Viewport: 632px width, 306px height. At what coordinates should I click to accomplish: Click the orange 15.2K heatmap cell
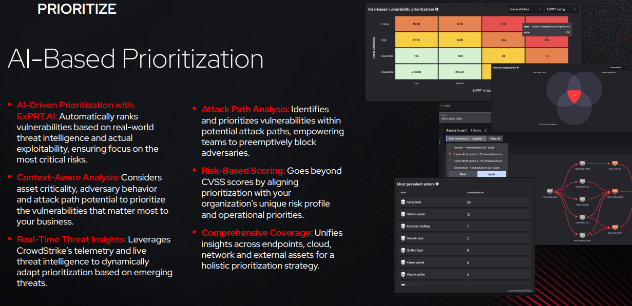coord(416,24)
